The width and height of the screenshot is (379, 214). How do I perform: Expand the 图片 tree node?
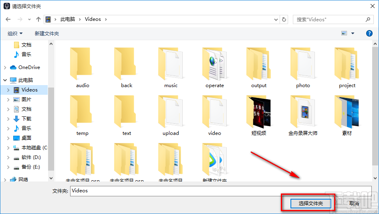tap(8, 100)
